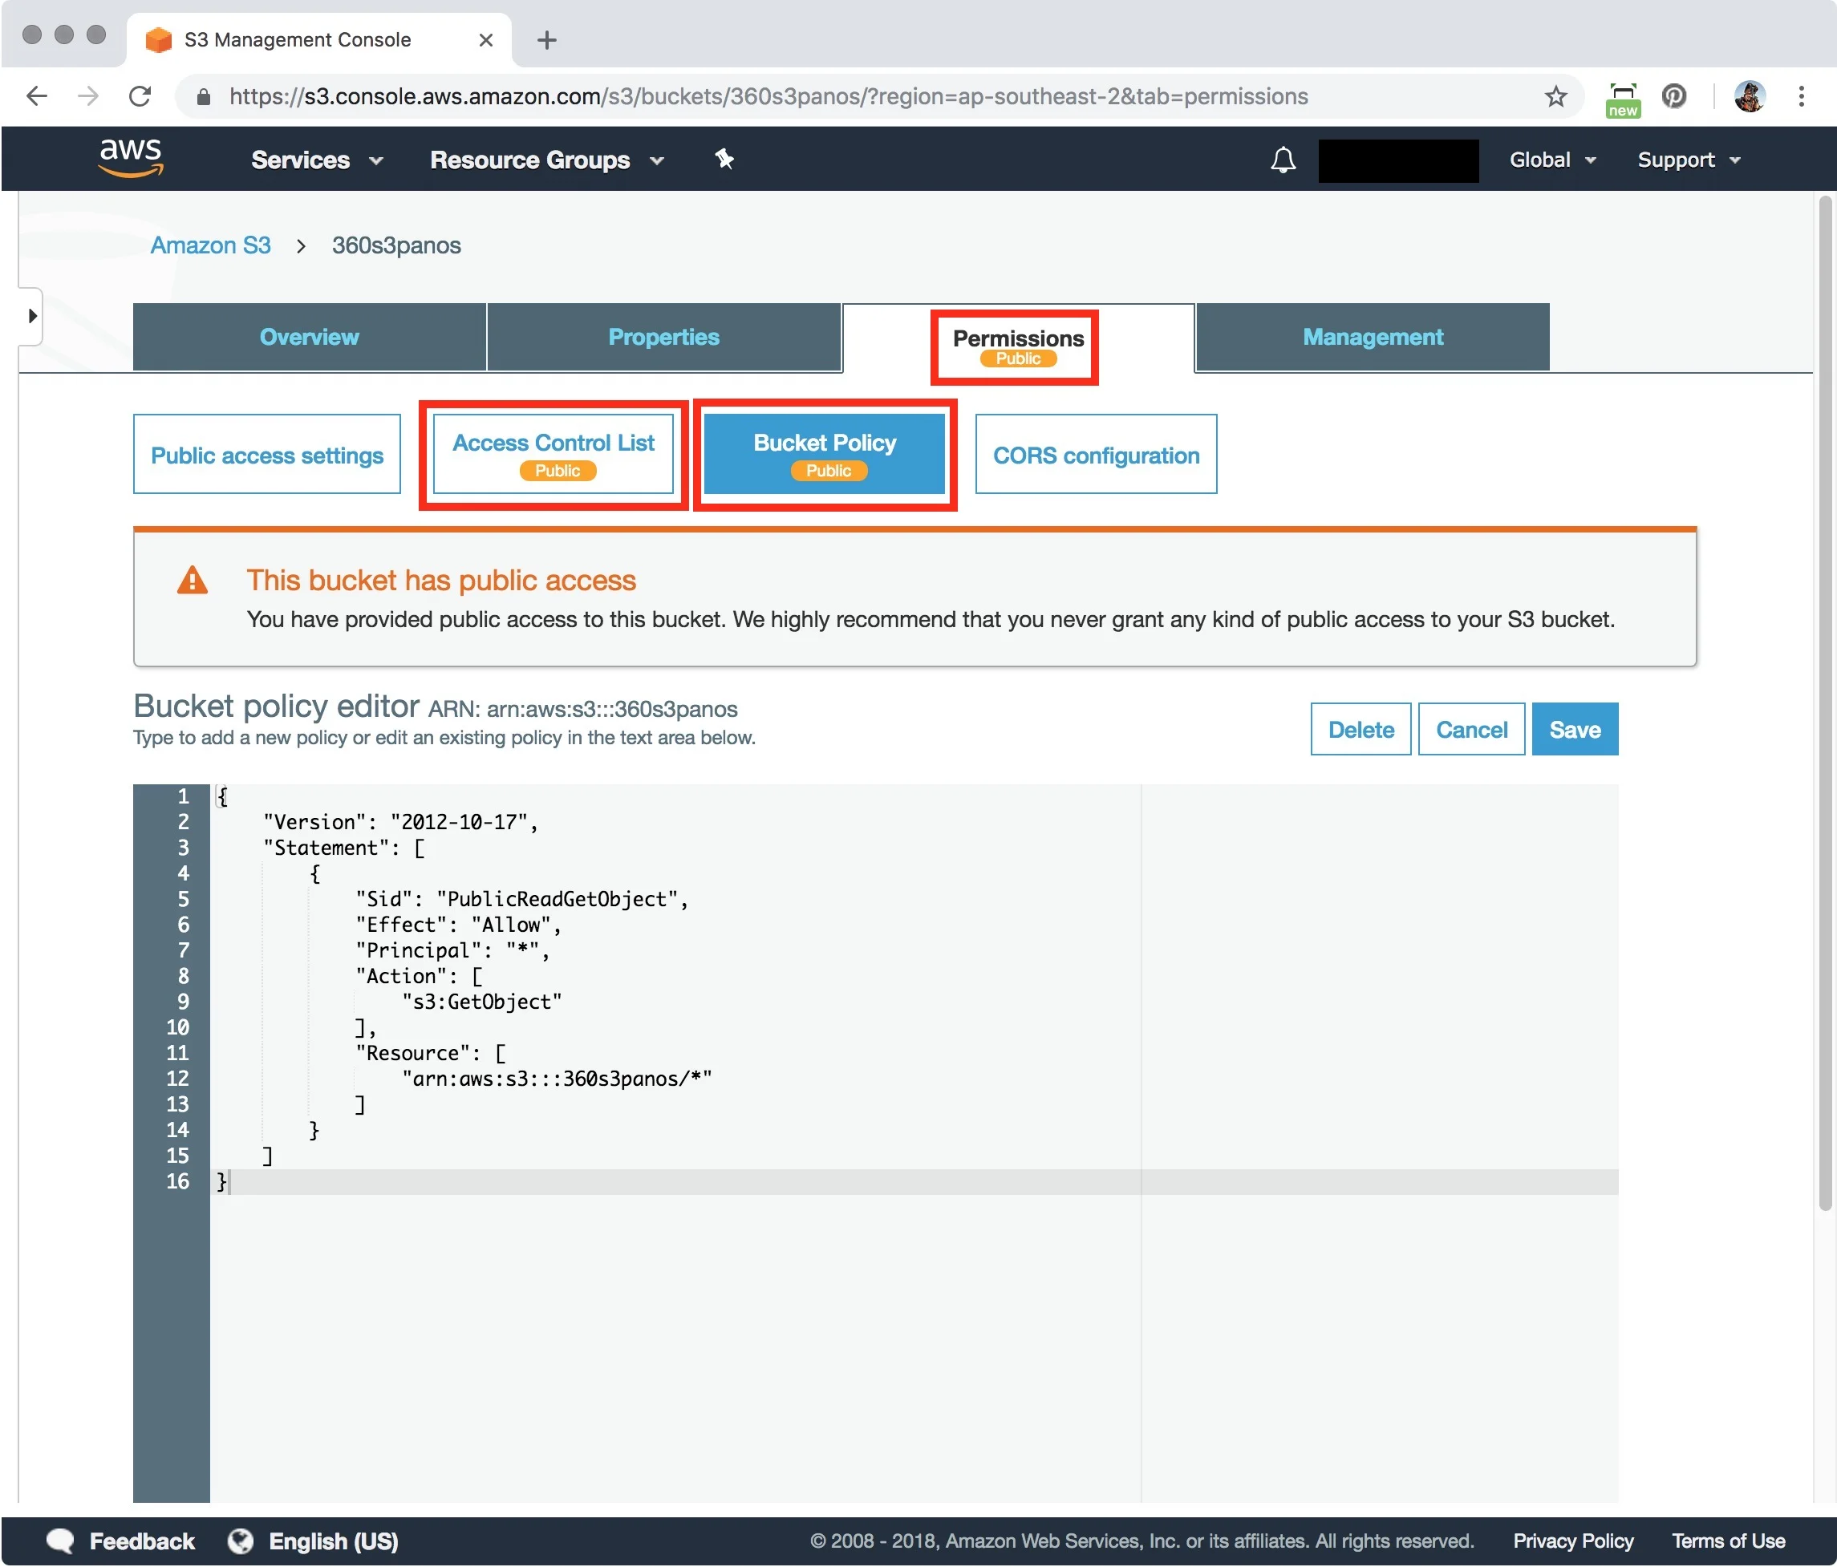Image resolution: width=1837 pixels, height=1567 pixels.
Task: Click the pin shortcut icon in navbar
Action: tap(724, 159)
